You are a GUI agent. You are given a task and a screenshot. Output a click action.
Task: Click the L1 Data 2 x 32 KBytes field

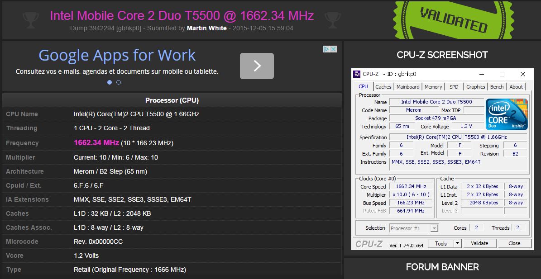coord(482,186)
